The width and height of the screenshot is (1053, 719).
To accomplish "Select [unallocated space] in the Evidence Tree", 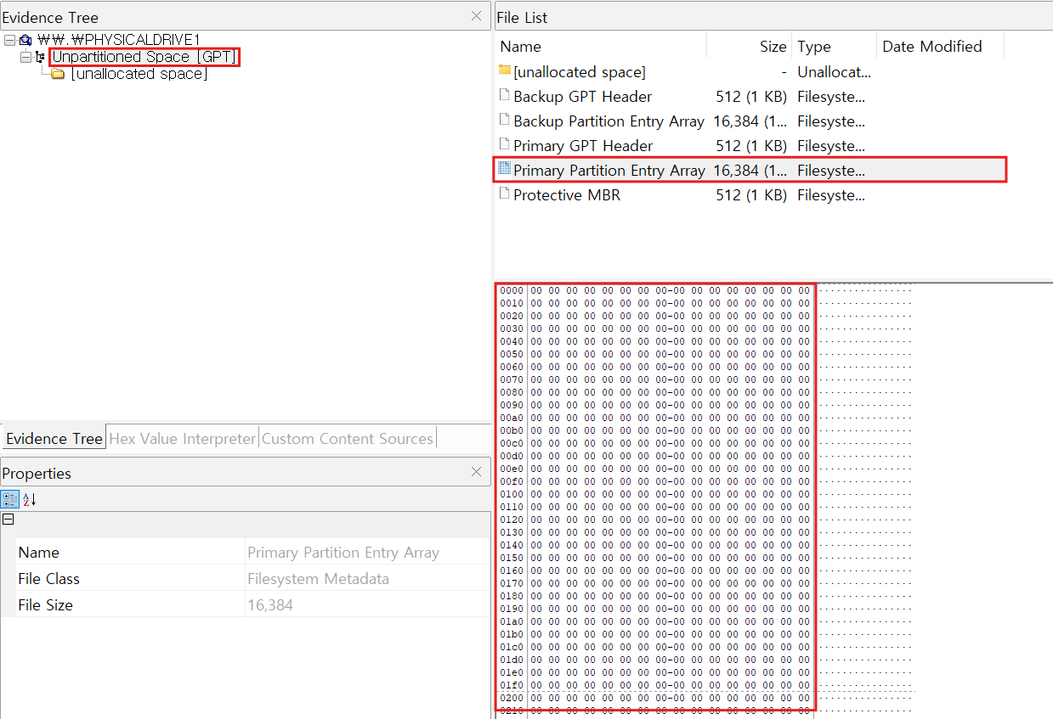I will pos(139,74).
